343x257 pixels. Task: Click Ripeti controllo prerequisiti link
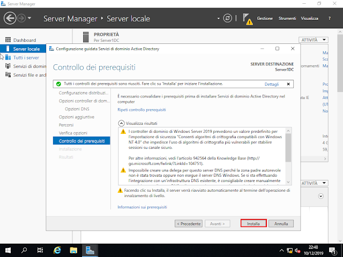click(x=141, y=110)
